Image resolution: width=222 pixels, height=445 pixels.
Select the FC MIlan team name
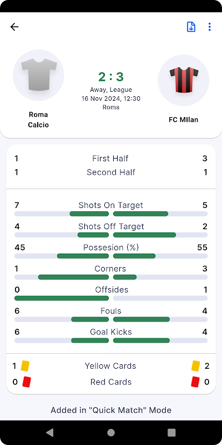coord(184,120)
